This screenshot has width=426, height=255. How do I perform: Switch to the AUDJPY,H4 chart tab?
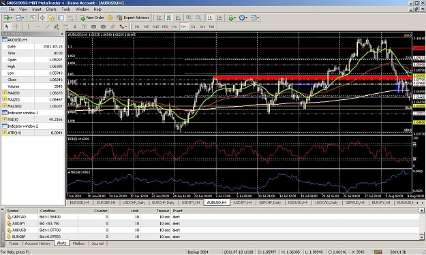pyautogui.click(x=243, y=203)
